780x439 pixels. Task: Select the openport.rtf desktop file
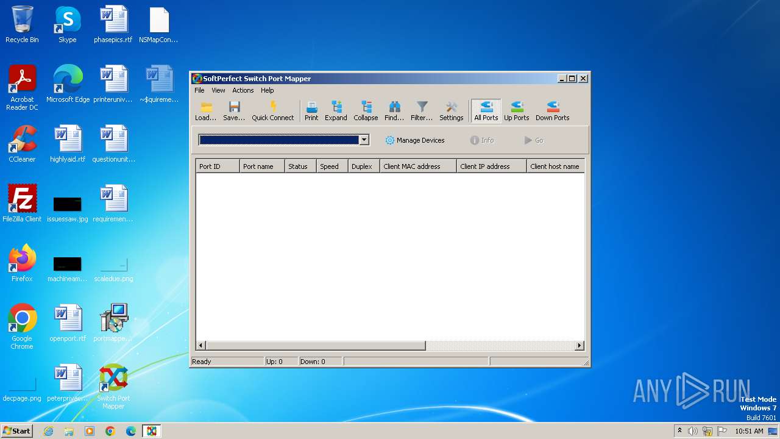(68, 323)
